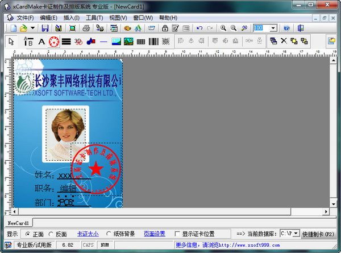341x253 pixels.
Task: Click the blue help question icon
Action: [x=286, y=28]
